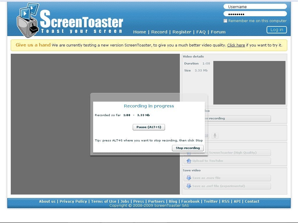The width and height of the screenshot is (298, 223).
Task: Open the Record navigation link
Action: point(159,32)
